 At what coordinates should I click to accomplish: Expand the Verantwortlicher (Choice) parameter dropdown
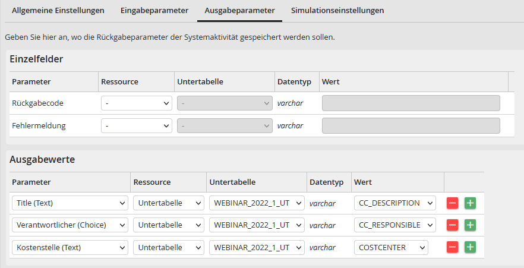(70, 225)
